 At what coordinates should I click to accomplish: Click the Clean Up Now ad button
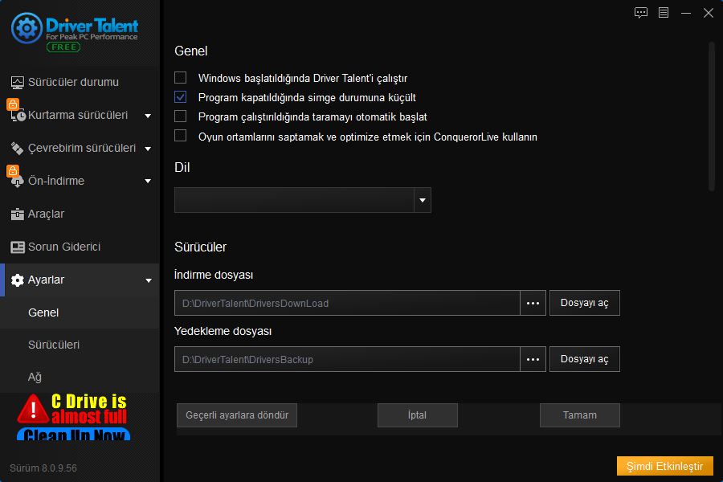pyautogui.click(x=74, y=434)
